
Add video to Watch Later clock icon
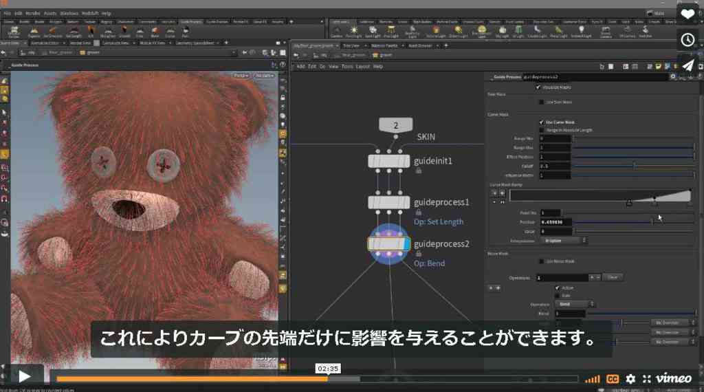(x=687, y=40)
